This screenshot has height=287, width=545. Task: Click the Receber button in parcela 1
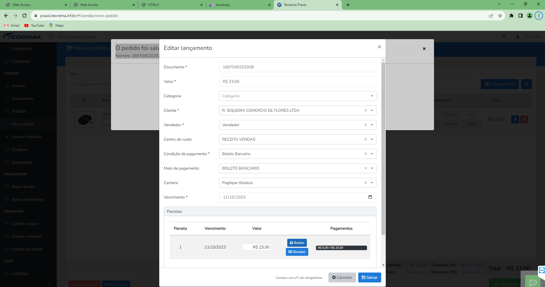(297, 252)
